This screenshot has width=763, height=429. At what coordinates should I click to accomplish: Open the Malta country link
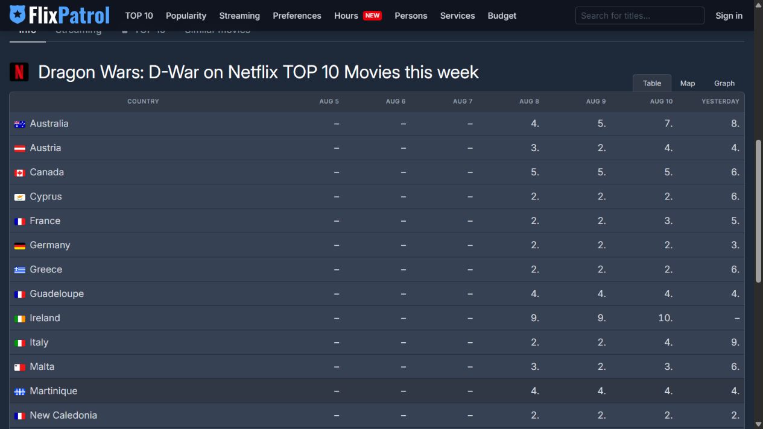click(x=42, y=366)
